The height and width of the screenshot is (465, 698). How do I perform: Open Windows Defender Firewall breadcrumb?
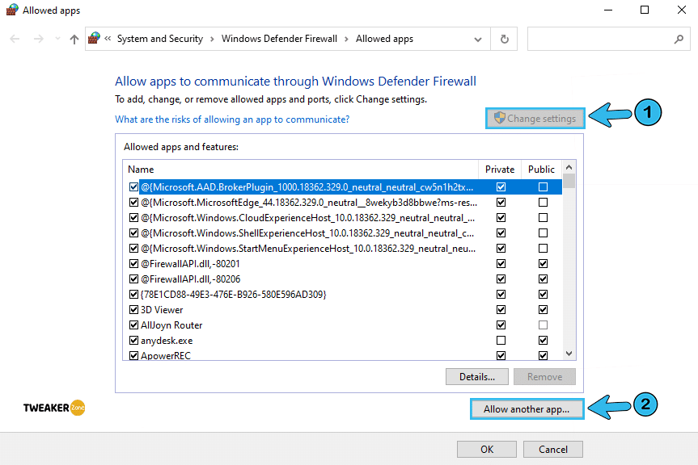point(279,39)
